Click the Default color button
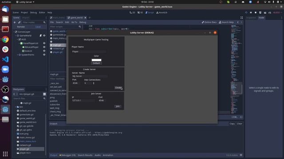The height and width of the screenshot is (159, 284). (96, 63)
